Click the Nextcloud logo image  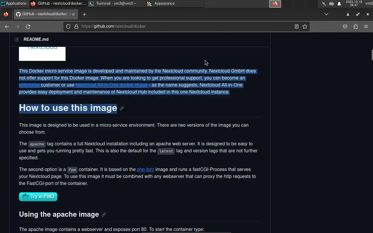pyautogui.click(x=42, y=54)
